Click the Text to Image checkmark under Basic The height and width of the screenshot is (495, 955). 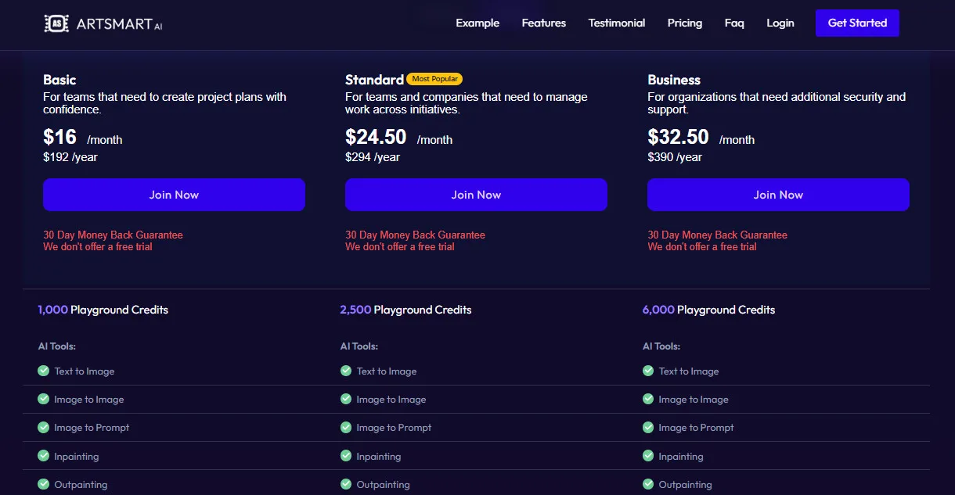pyautogui.click(x=43, y=371)
